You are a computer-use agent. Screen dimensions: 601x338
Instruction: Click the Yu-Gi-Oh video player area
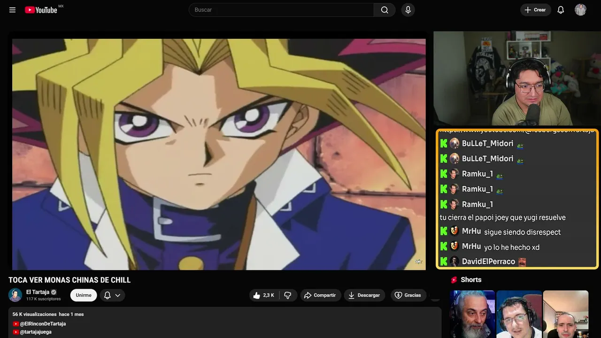(x=219, y=154)
